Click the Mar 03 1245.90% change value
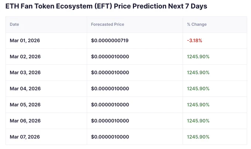The width and height of the screenshot is (251, 149). coord(198,72)
